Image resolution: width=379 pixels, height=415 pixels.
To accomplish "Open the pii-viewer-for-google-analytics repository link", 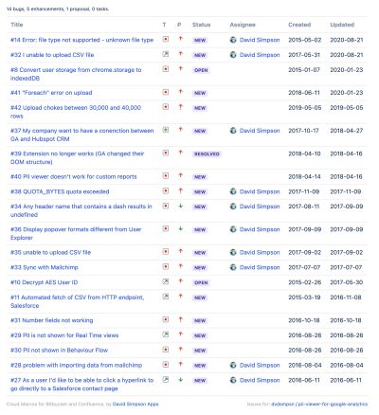I will [x=319, y=404].
